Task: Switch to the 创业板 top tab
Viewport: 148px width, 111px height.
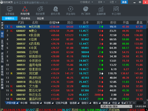Action: pyautogui.click(x=40, y=18)
